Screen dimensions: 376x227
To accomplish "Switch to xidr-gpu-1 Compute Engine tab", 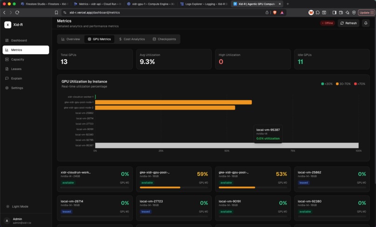I will point(151,4).
